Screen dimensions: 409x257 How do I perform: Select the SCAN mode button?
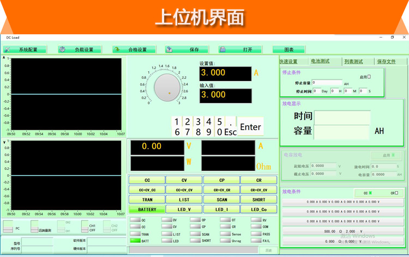[x=222, y=200]
